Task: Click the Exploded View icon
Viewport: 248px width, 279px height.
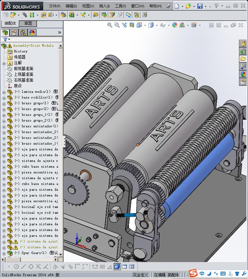Action: pyautogui.click(x=112, y=15)
